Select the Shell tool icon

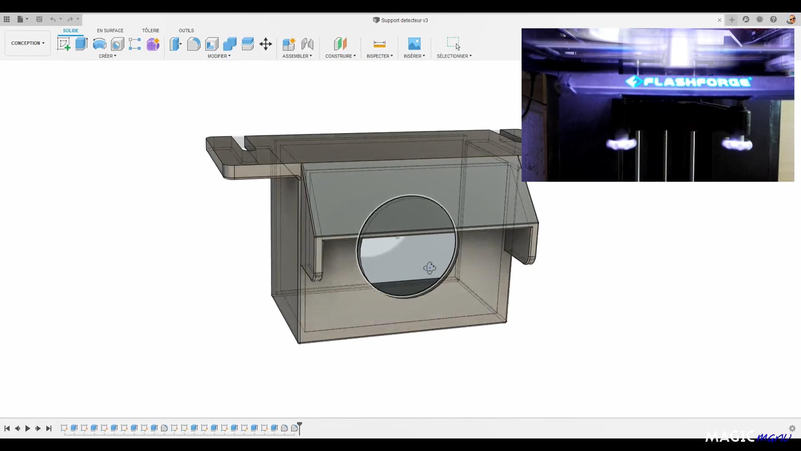tap(212, 44)
